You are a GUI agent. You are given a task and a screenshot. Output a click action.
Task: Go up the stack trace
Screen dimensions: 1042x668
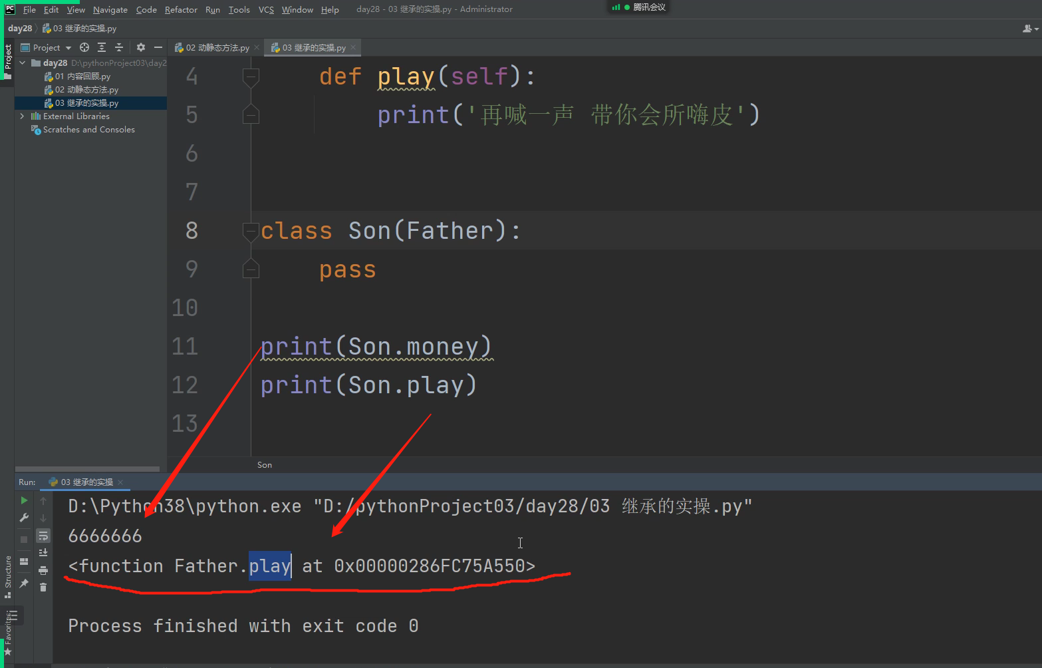coord(43,500)
